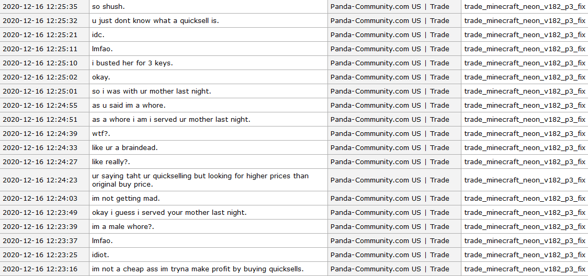This screenshot has width=588, height=276.
Task: Select the trade_minecraft_neon map in the 12:24:27 row
Action: click(525, 162)
